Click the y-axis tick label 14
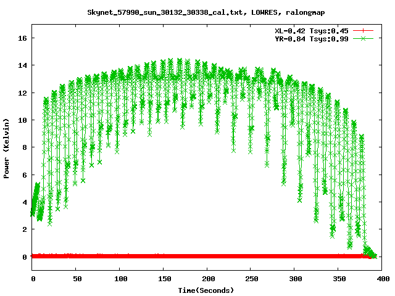Image resolution: width=395 pixels, height=296 pixels. (x=22, y=65)
